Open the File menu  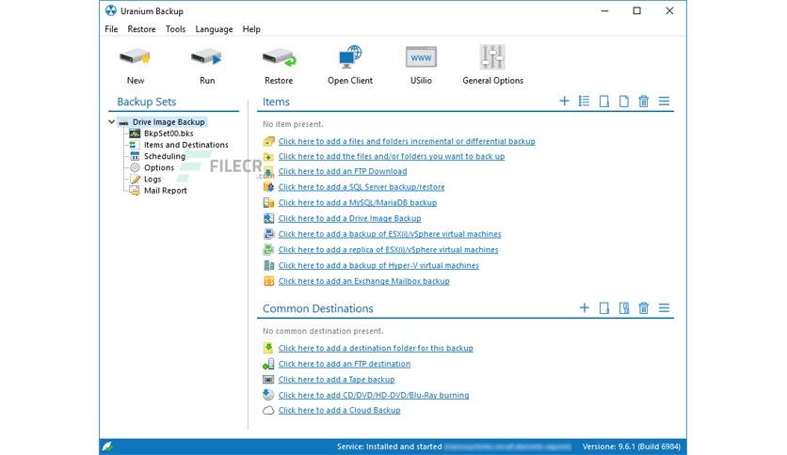tap(111, 29)
